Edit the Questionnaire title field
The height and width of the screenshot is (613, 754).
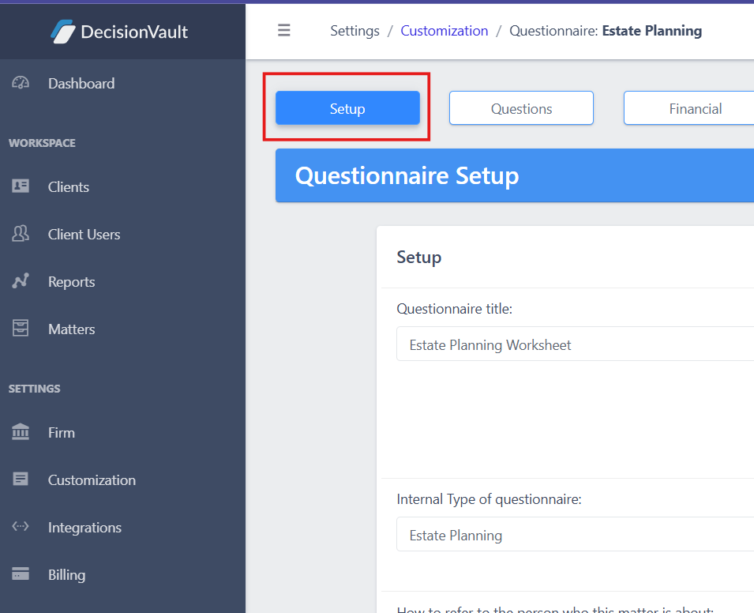coord(575,344)
